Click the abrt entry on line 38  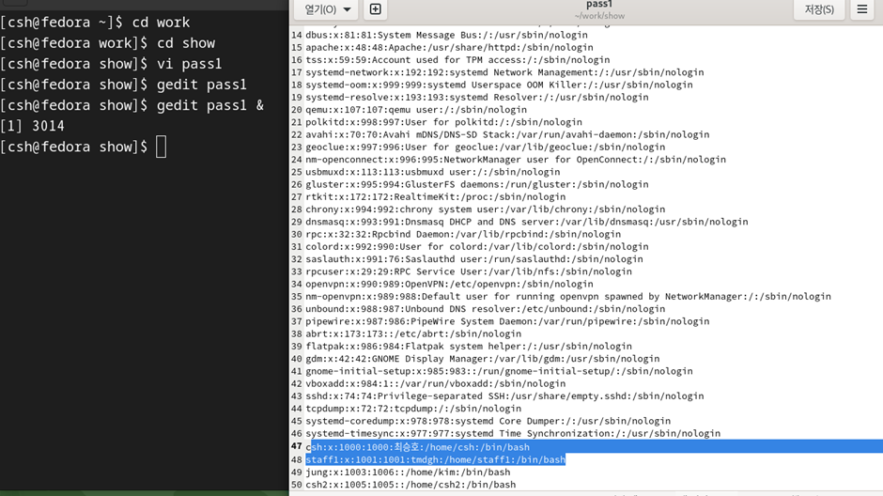413,333
